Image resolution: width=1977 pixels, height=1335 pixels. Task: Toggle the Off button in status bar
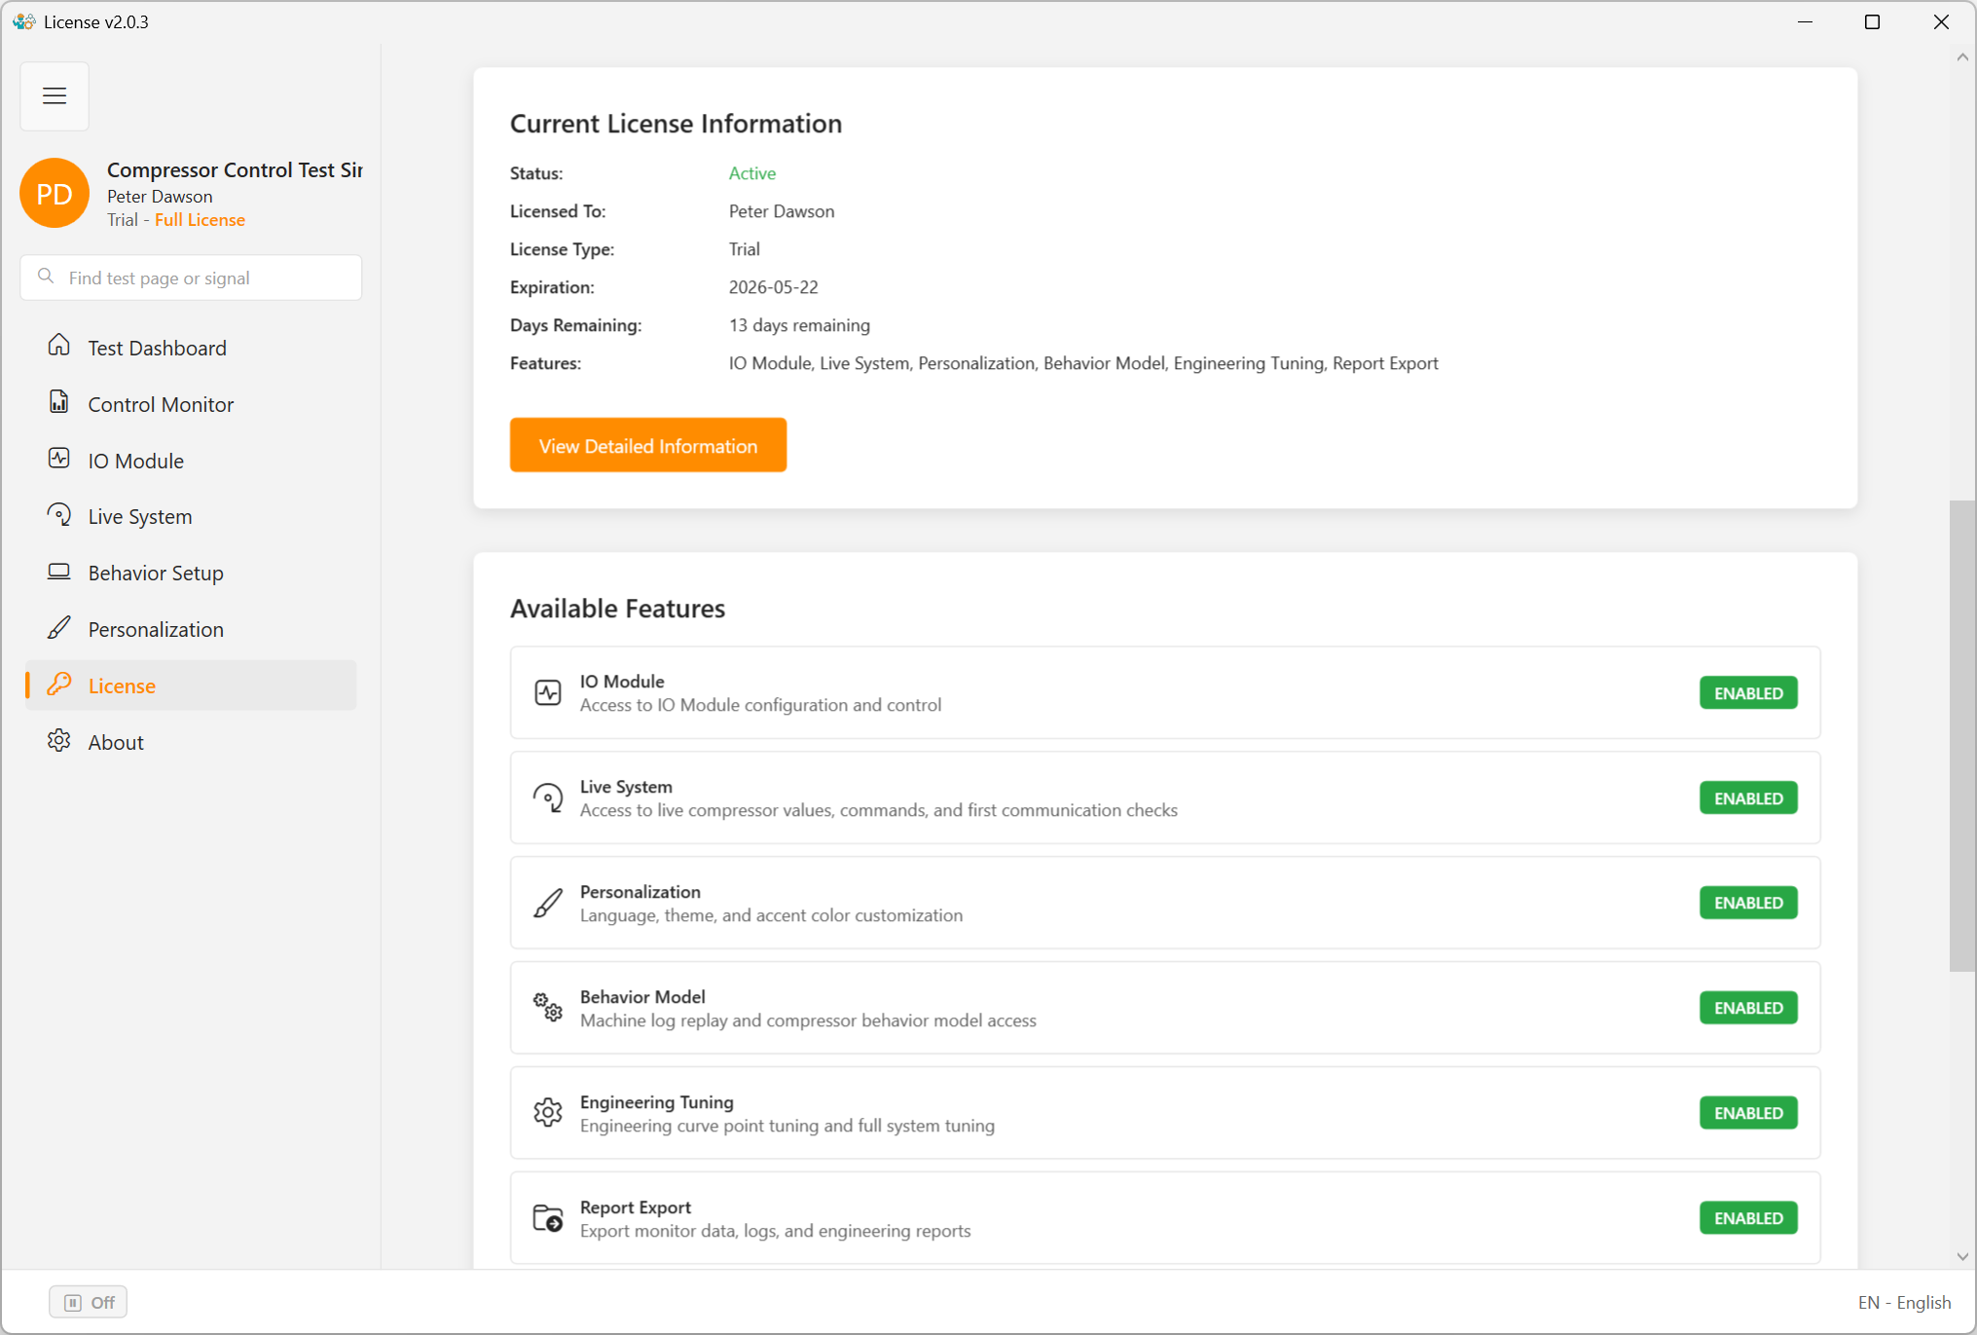coord(89,1302)
